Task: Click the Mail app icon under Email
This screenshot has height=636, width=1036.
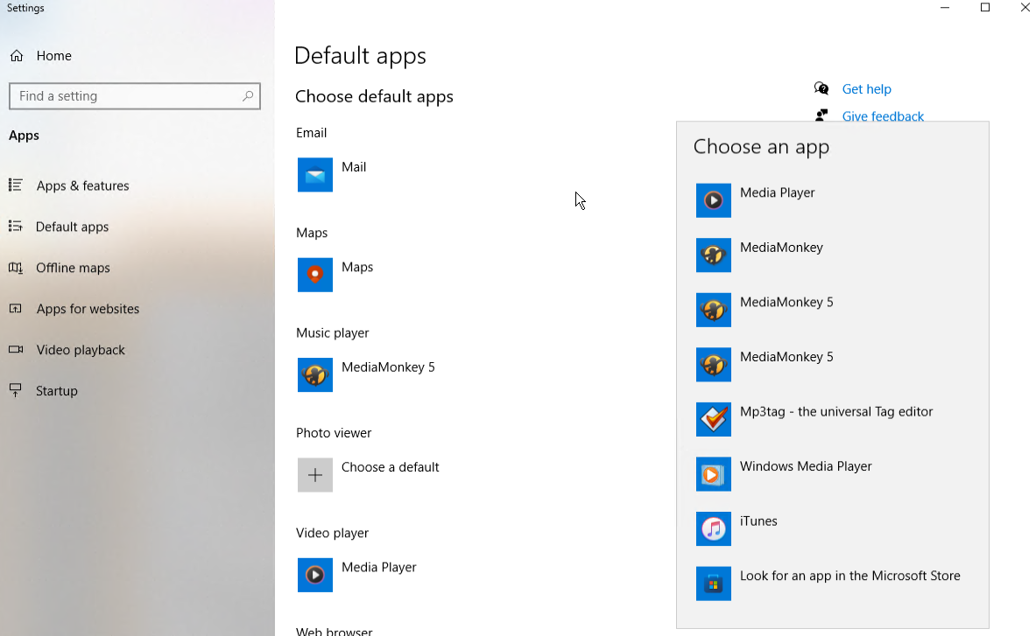Action: [x=314, y=175]
